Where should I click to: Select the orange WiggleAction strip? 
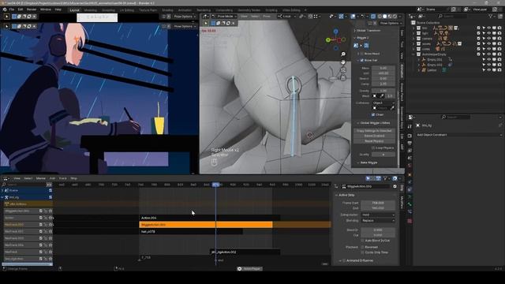pyautogui.click(x=206, y=225)
